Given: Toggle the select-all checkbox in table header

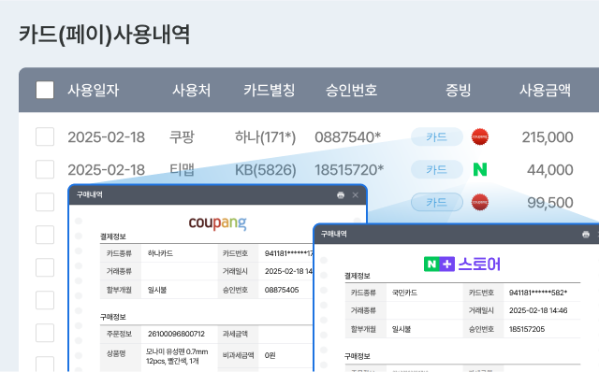Looking at the screenshot, I should pos(45,90).
